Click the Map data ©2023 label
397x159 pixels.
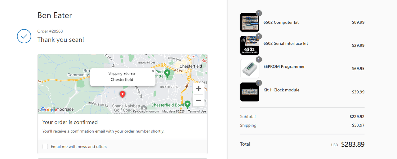tap(173, 111)
